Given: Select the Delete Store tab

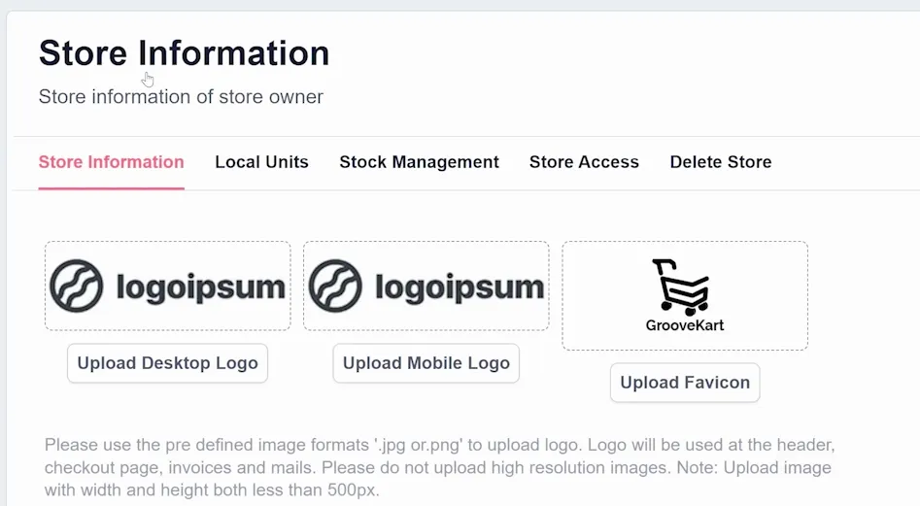Looking at the screenshot, I should (721, 162).
